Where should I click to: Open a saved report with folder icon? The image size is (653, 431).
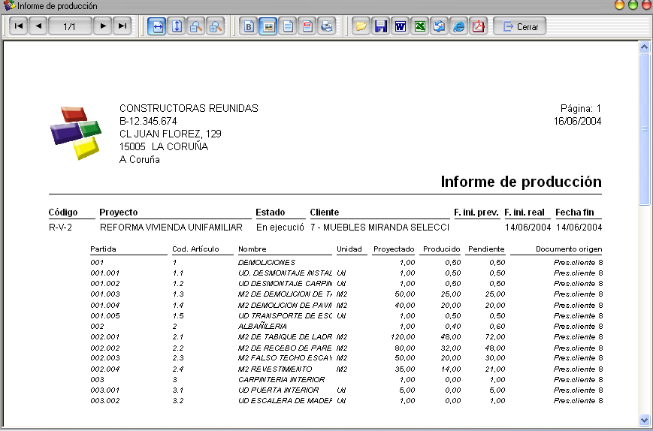click(361, 26)
